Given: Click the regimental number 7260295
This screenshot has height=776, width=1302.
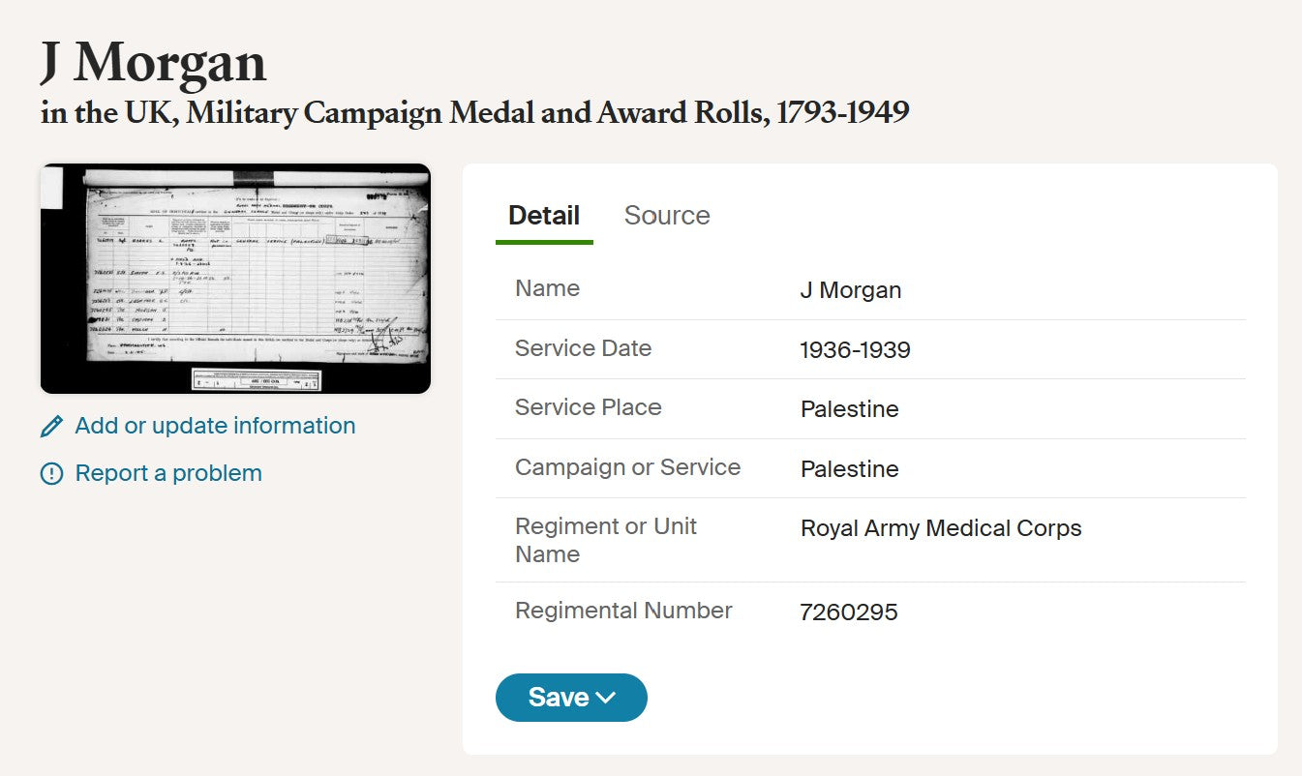Looking at the screenshot, I should coord(849,612).
